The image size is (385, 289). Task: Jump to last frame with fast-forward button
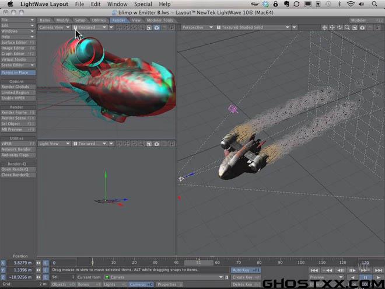click(379, 270)
